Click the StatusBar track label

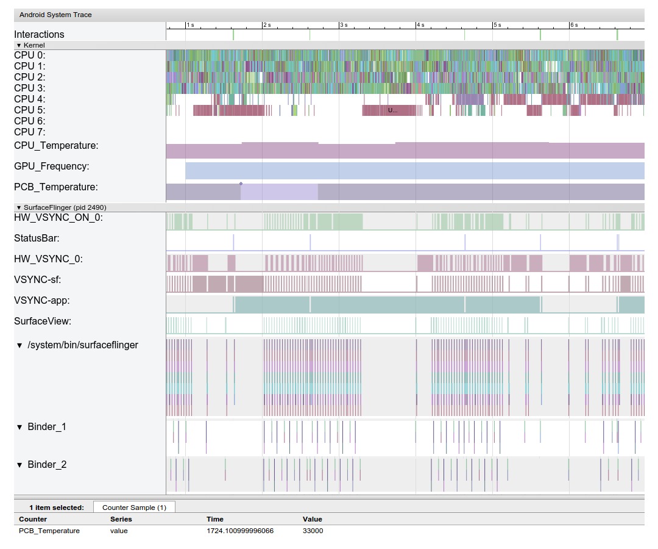[x=37, y=239]
